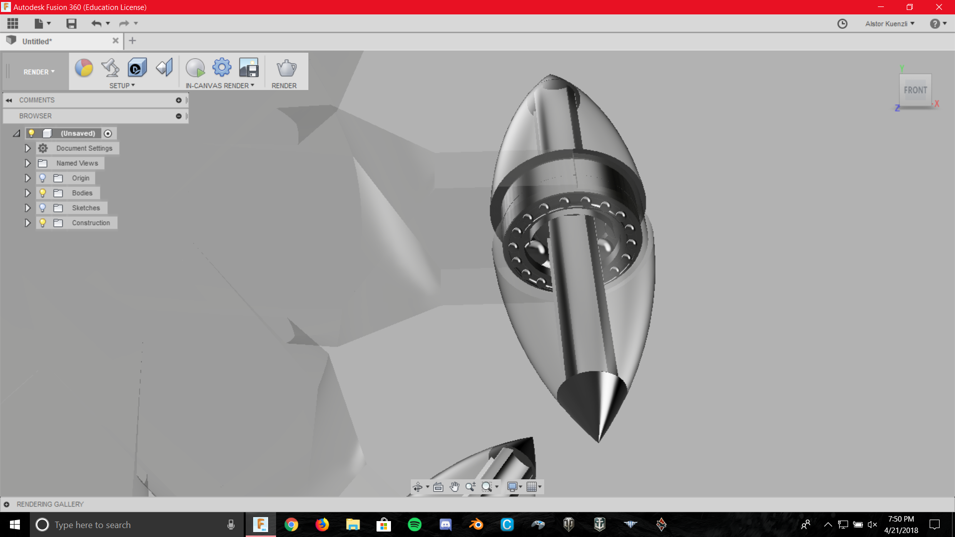The image size is (955, 537).
Task: Undo the last action
Action: 96,23
